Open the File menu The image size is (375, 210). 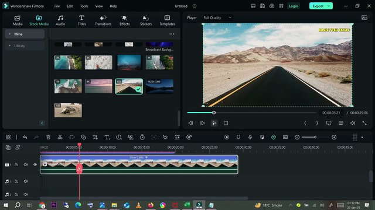click(57, 6)
